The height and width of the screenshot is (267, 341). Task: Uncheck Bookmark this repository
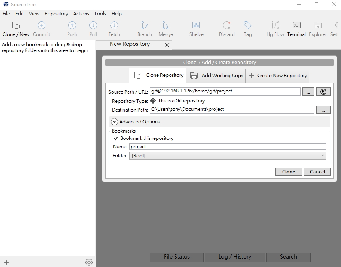click(x=116, y=138)
